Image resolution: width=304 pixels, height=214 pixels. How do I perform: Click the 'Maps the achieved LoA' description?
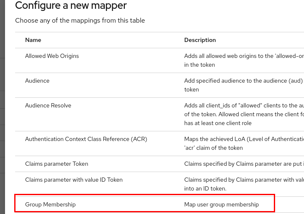(x=244, y=139)
